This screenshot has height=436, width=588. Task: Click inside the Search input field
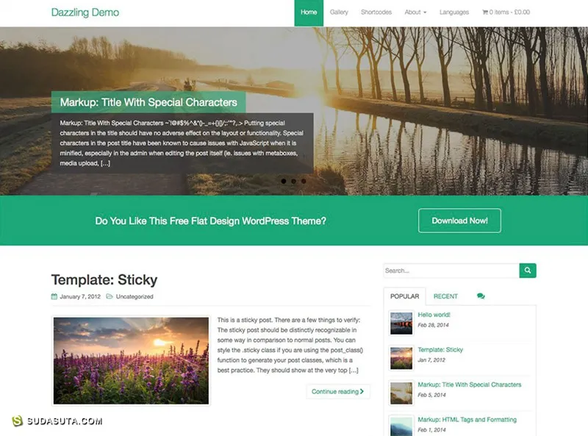451,271
